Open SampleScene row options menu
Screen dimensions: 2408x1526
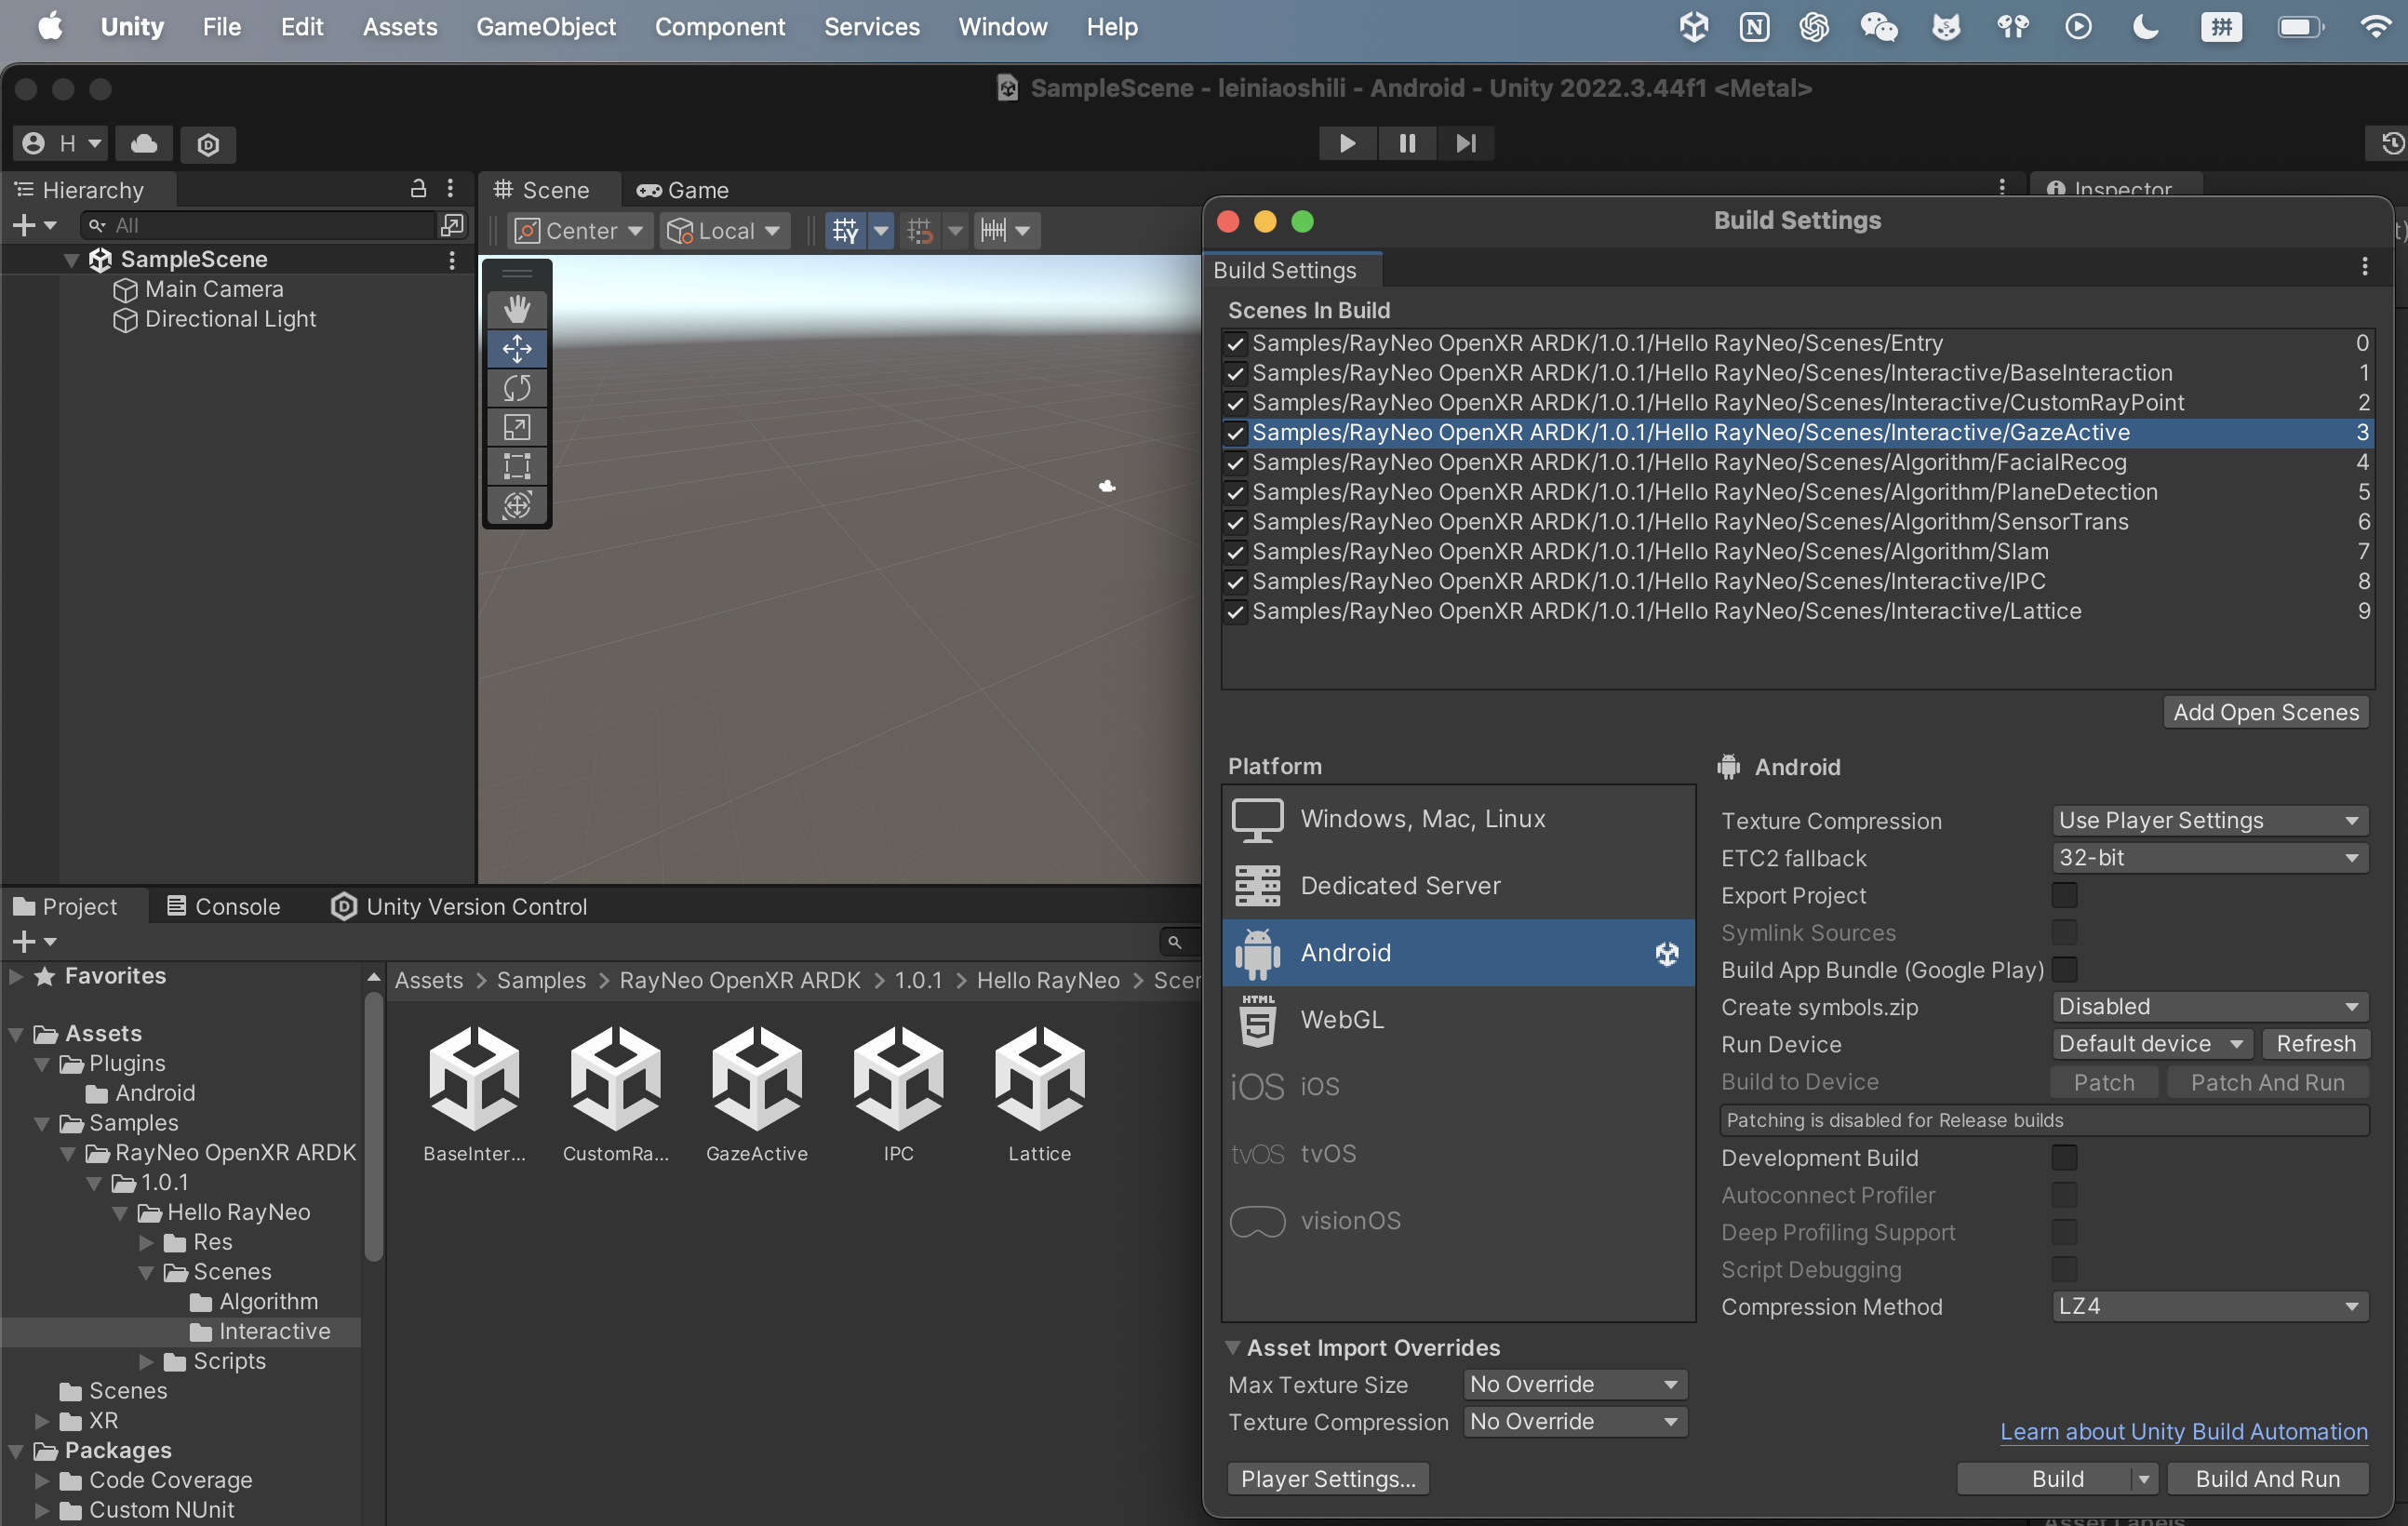pos(452,260)
